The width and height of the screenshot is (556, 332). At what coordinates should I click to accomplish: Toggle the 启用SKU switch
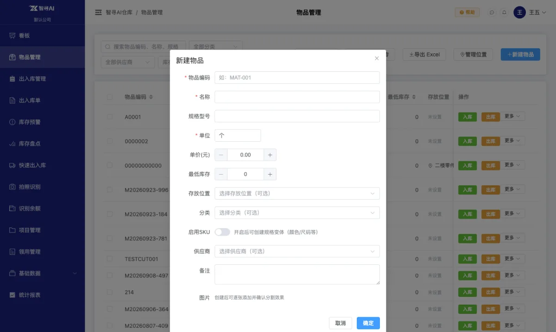tap(222, 232)
